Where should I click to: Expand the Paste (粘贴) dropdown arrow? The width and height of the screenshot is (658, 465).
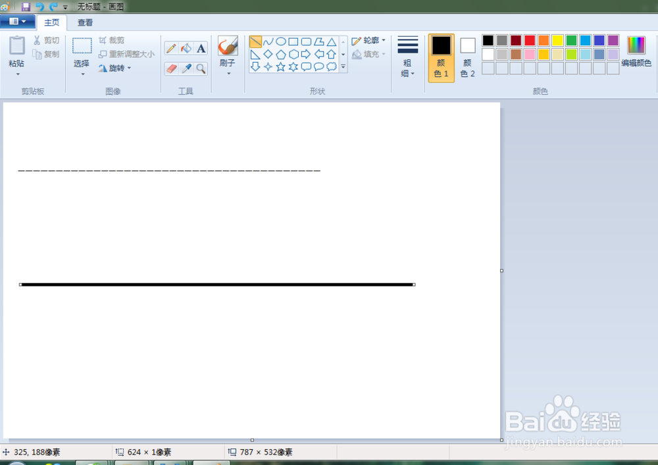18,74
